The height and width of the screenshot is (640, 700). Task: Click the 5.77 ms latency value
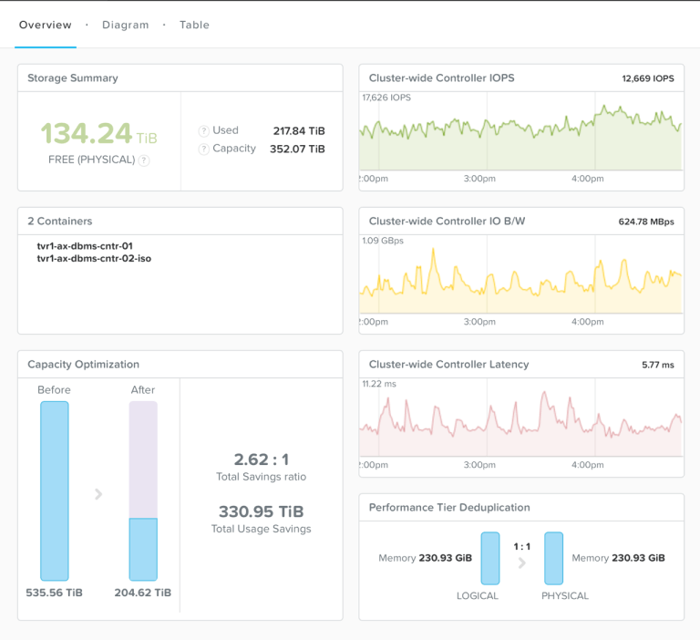click(x=658, y=365)
